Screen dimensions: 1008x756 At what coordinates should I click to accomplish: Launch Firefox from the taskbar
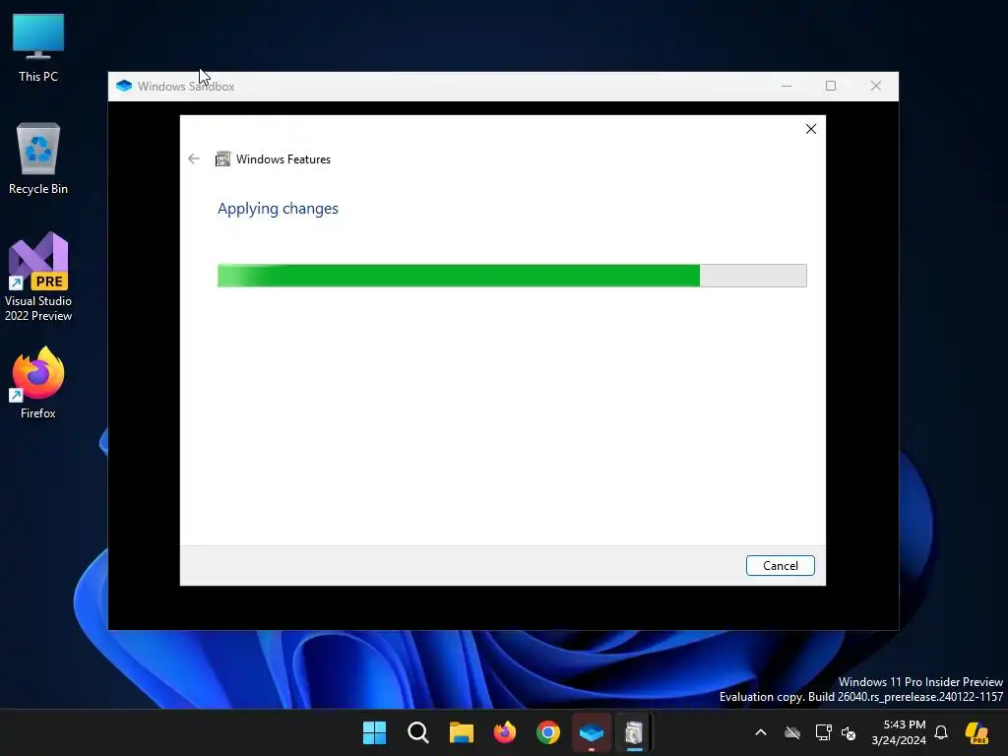tap(505, 732)
